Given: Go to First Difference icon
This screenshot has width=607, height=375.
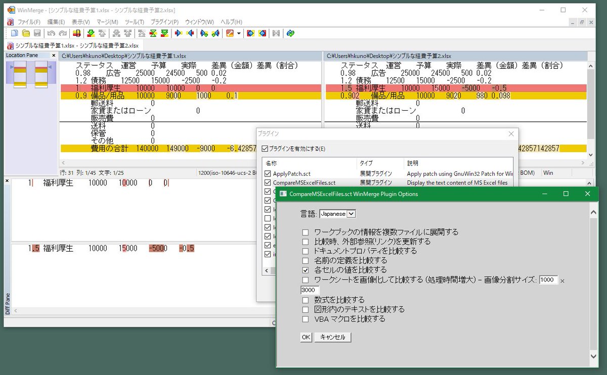Looking at the screenshot, I should pos(142,33).
